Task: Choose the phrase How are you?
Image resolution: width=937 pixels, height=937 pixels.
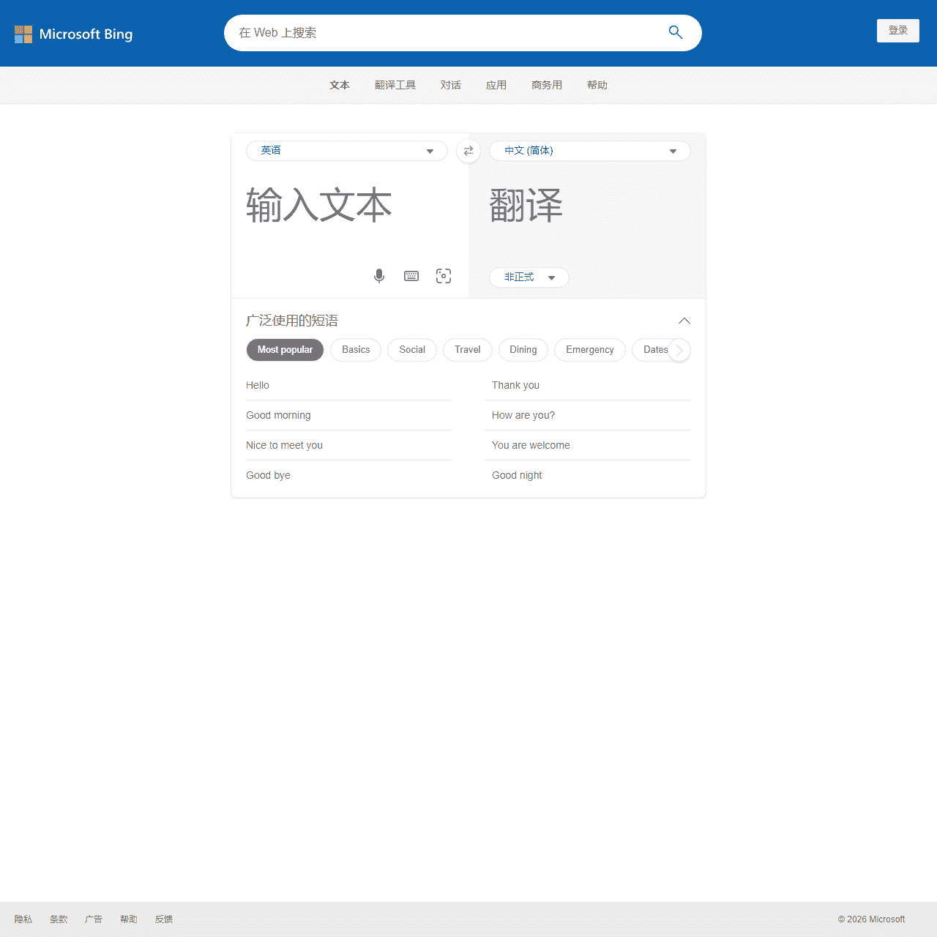Action: (x=588, y=415)
